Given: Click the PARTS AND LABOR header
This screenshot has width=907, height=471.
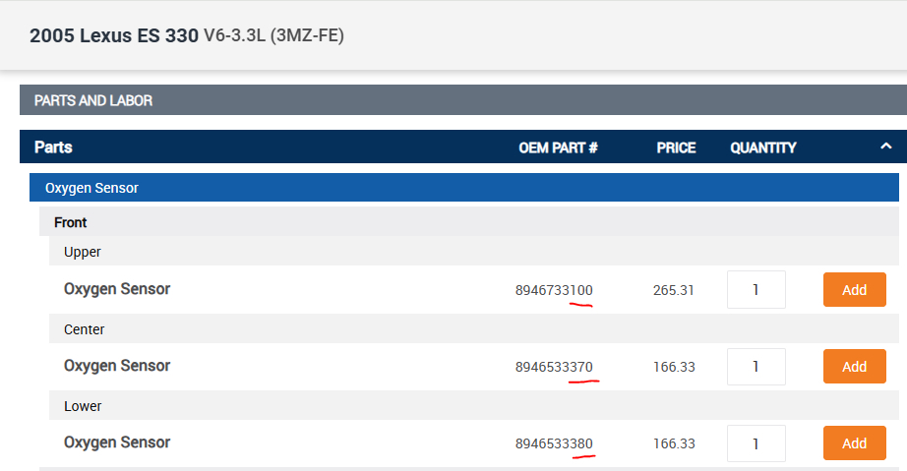Looking at the screenshot, I should 93,100.
